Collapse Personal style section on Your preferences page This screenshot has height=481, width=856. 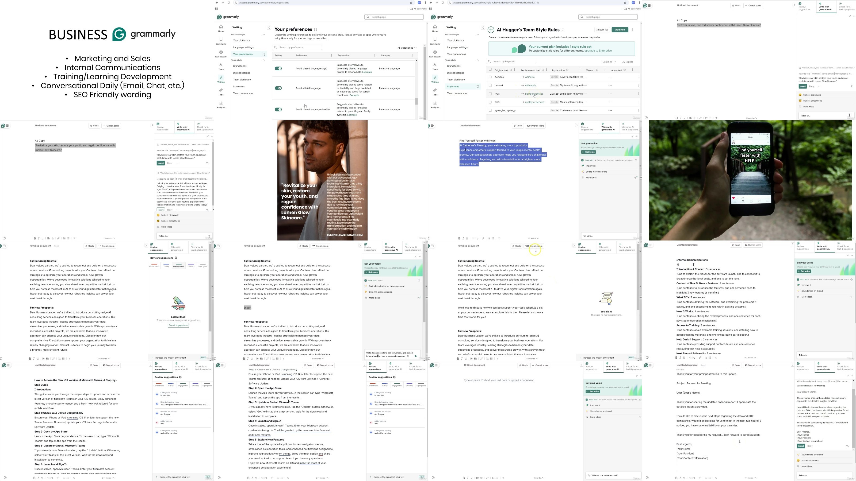pyautogui.click(x=264, y=34)
